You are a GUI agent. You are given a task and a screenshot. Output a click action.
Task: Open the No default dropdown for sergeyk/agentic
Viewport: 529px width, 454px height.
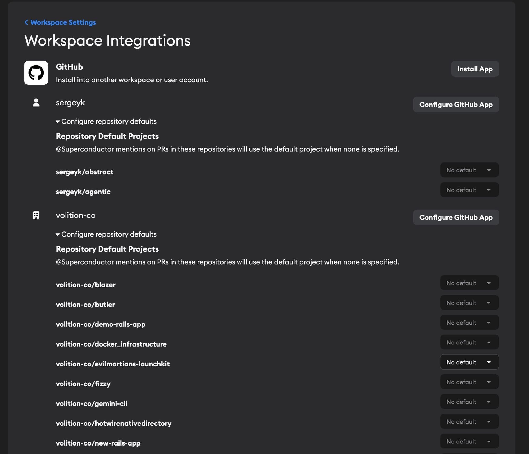pyautogui.click(x=469, y=190)
